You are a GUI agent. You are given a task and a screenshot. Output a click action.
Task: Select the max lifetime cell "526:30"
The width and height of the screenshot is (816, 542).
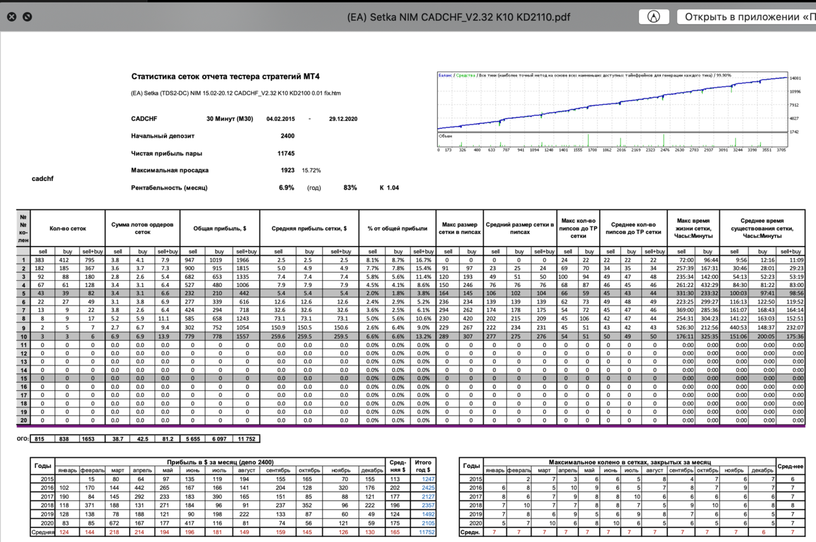tap(682, 328)
